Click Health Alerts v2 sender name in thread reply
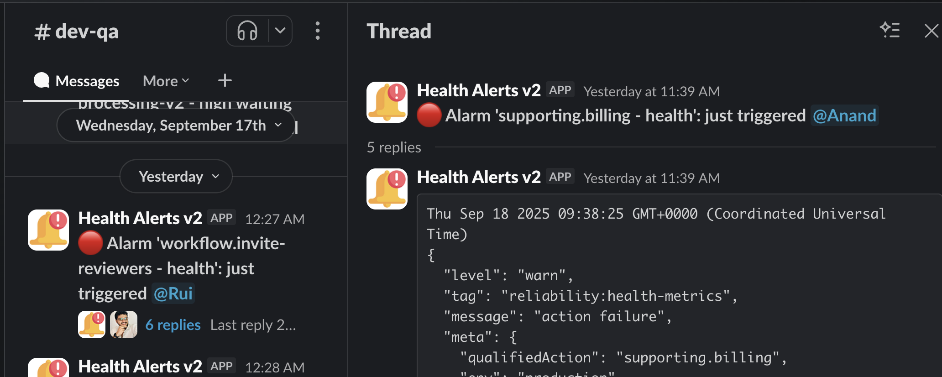Screen dimensions: 942x377 [x=479, y=177]
